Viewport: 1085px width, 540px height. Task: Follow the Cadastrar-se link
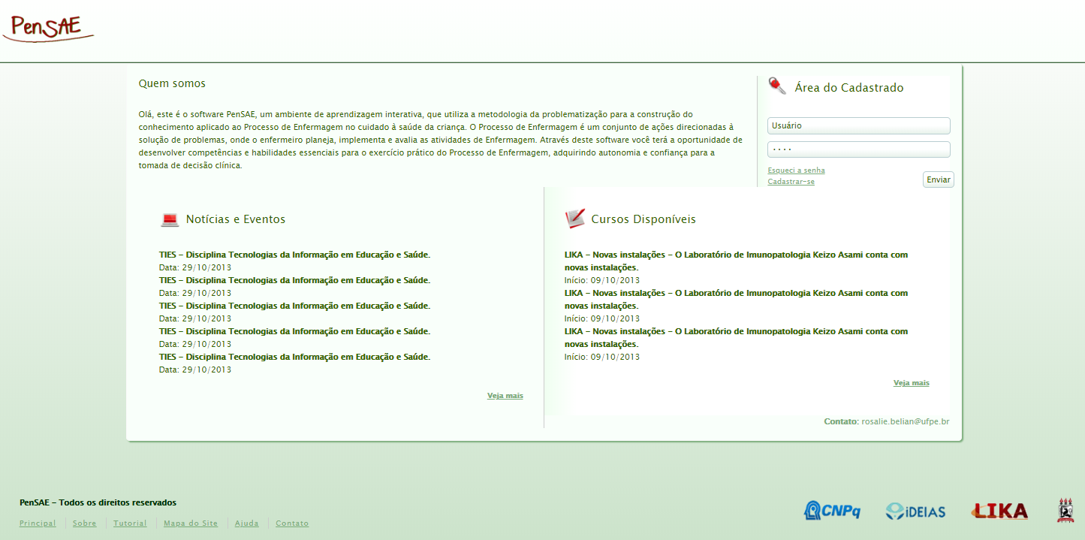coord(791,182)
